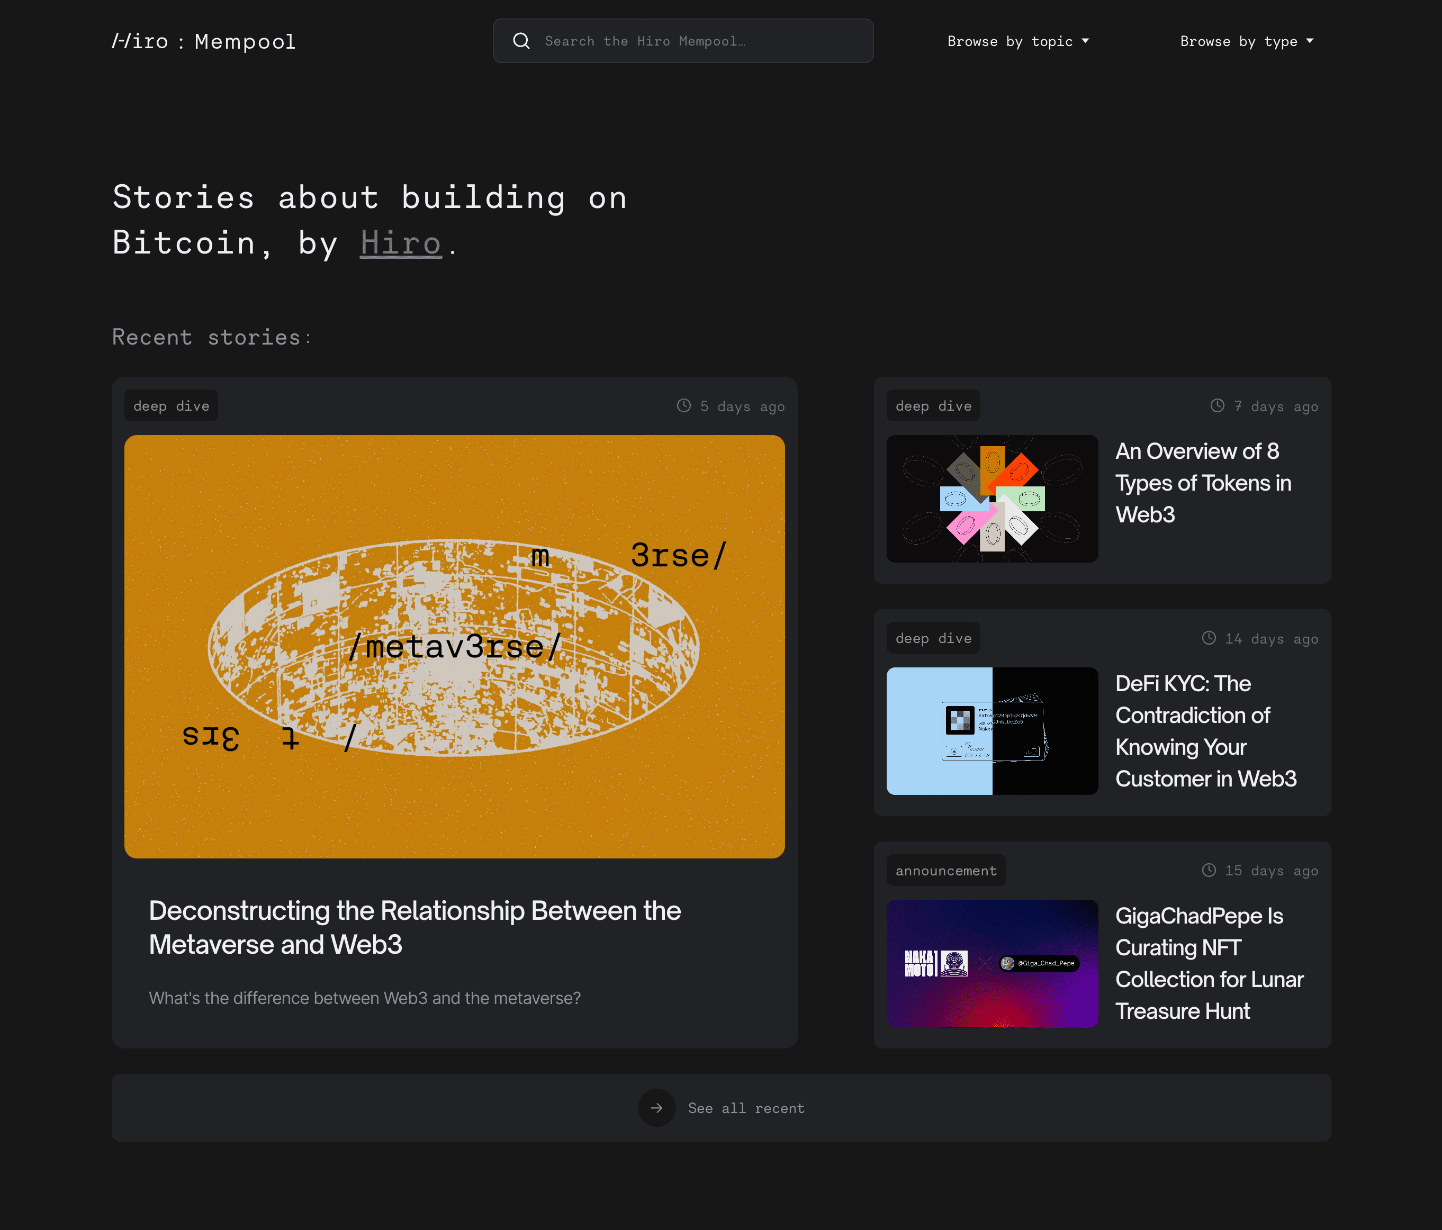Open the orange metav3rse article image

(x=454, y=646)
